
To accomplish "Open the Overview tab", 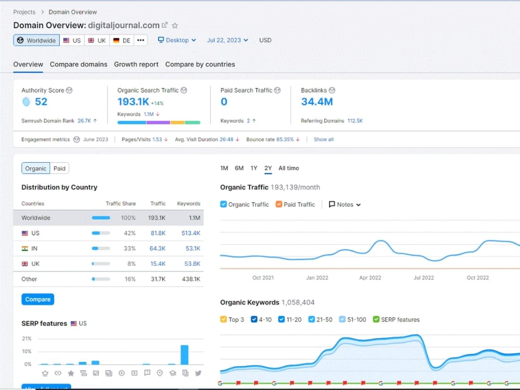I will pyautogui.click(x=28, y=64).
